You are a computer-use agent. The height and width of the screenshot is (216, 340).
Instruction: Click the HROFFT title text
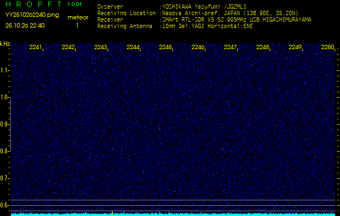(32, 4)
